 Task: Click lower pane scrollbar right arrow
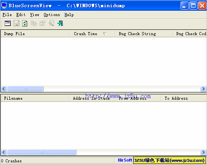click(x=203, y=152)
